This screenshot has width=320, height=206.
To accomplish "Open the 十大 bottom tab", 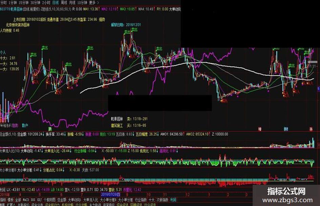I will 152,200.
